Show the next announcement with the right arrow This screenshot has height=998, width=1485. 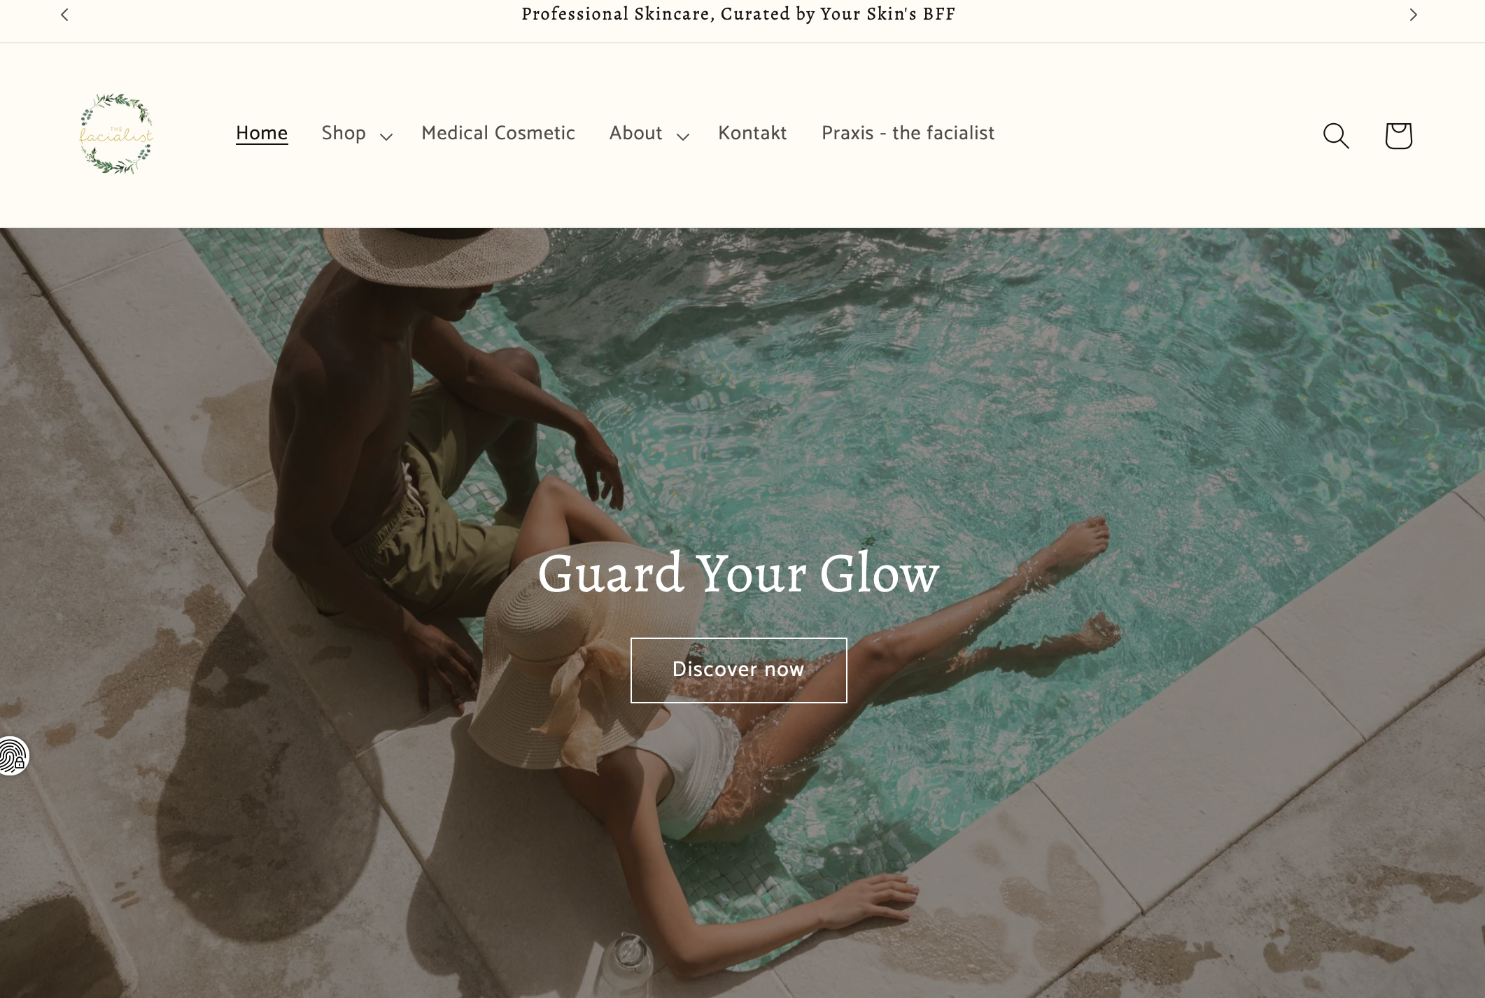(x=1413, y=15)
